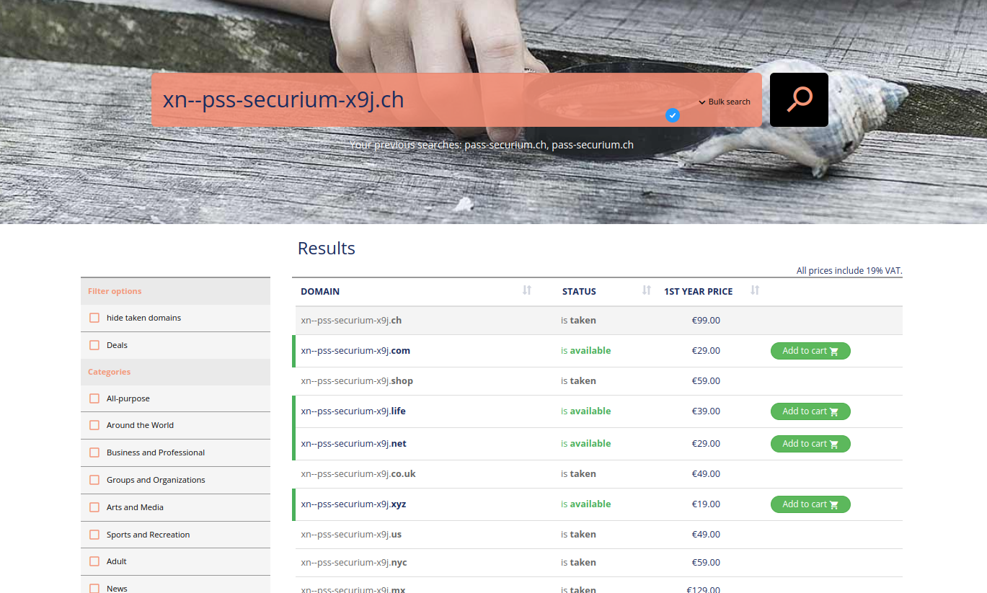Click the xn--pss-securium-x9j.life domain name
This screenshot has width=987, height=593.
tap(353, 411)
